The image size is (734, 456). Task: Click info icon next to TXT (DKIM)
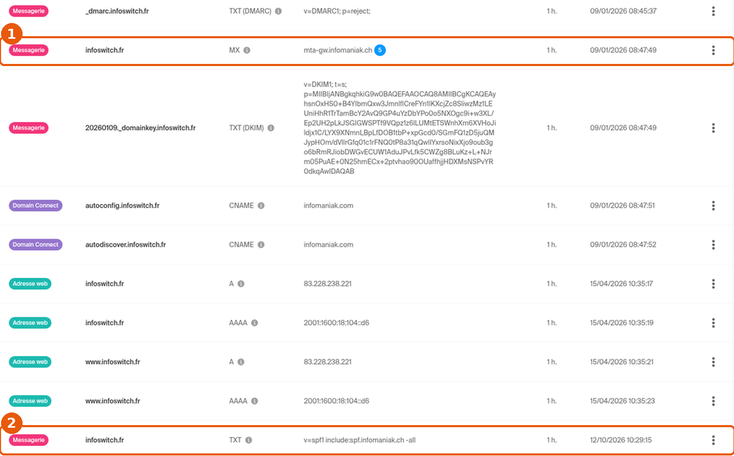pyautogui.click(x=271, y=128)
